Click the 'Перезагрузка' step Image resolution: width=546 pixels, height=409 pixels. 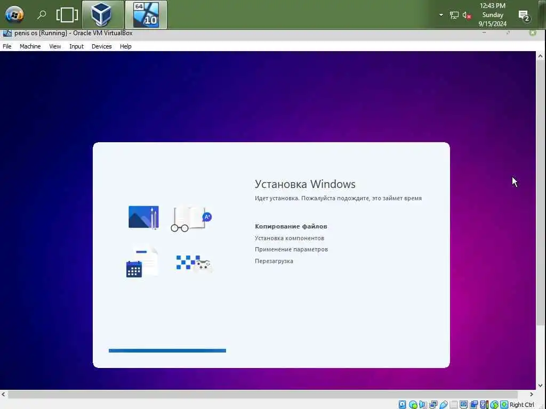pyautogui.click(x=274, y=261)
